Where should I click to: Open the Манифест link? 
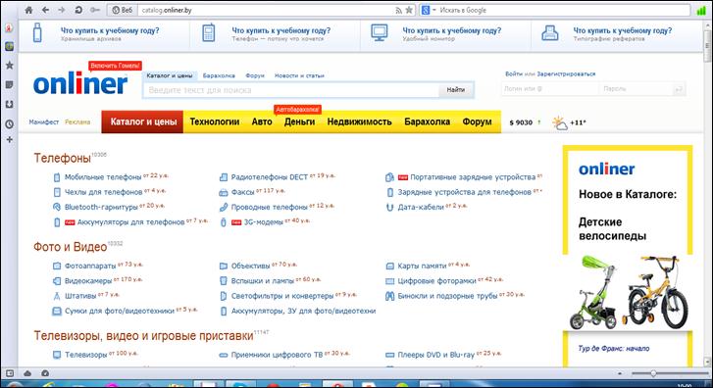(44, 121)
